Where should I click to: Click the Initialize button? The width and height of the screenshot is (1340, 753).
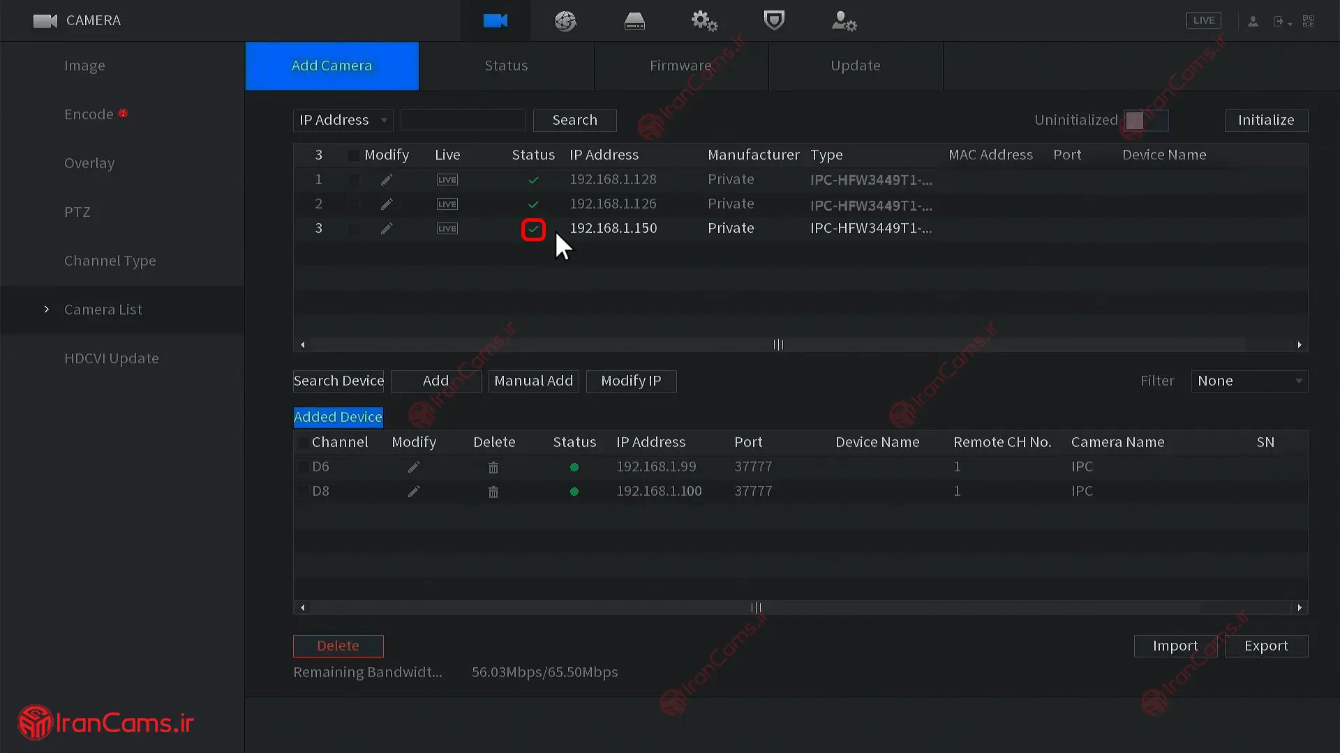pos(1266,120)
